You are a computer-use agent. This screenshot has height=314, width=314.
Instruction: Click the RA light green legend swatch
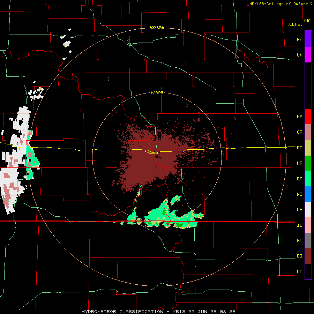(308, 179)
